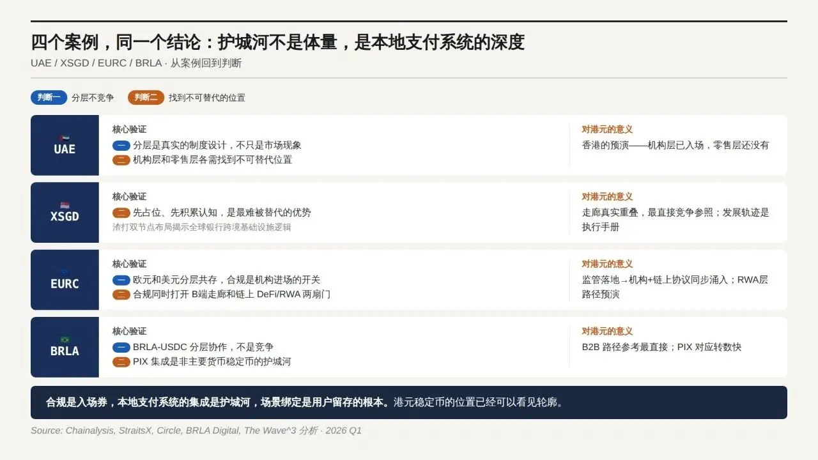Click the dark summary banner starting 合规是入场券

coord(408,402)
